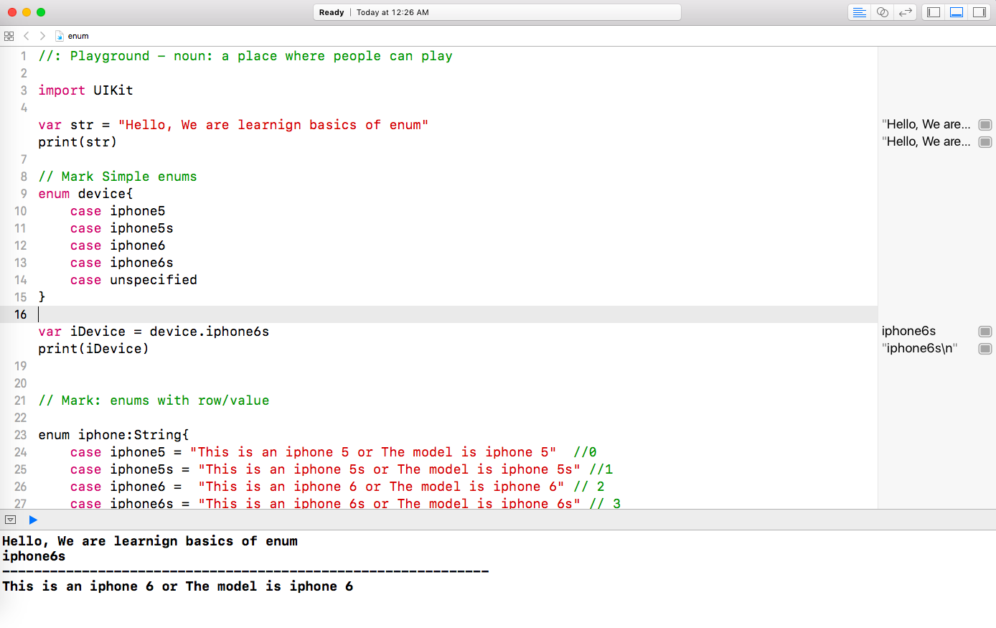Viewport: 996px width, 628px height.
Task: Click the green zoom traffic light
Action: [40, 11]
